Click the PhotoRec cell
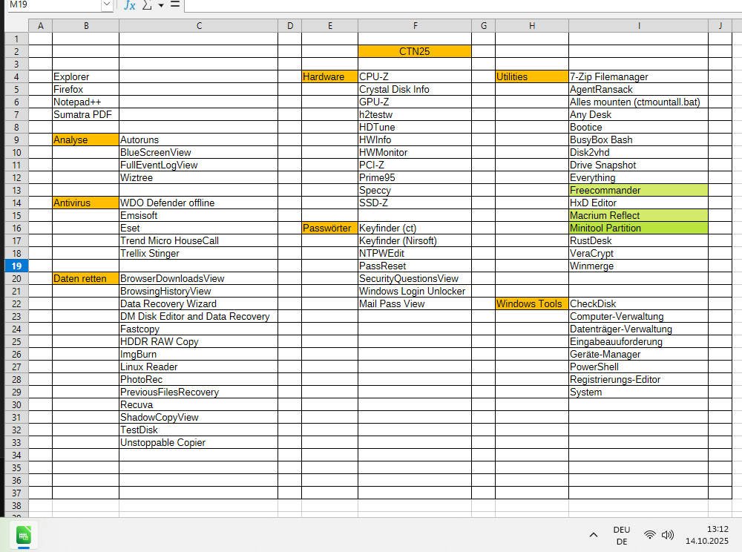Viewport: 742px width, 552px height. 198,379
